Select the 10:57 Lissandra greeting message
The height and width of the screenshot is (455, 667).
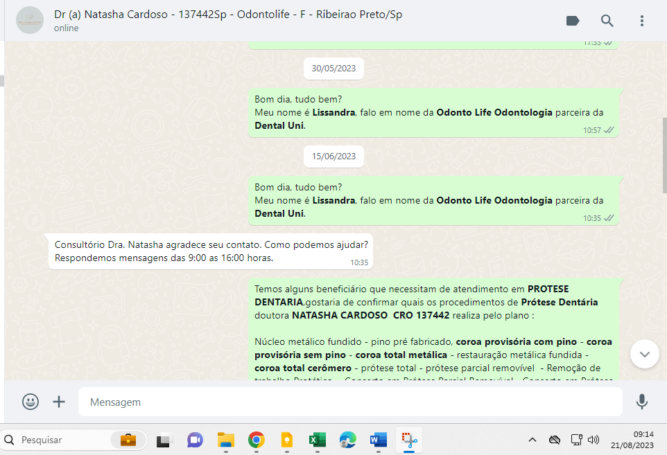point(433,113)
